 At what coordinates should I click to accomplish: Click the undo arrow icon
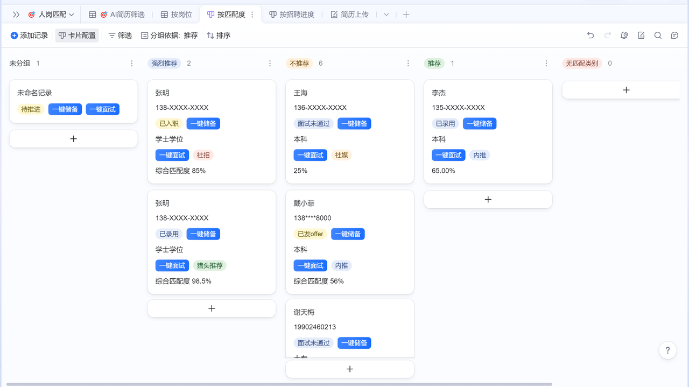(x=590, y=36)
